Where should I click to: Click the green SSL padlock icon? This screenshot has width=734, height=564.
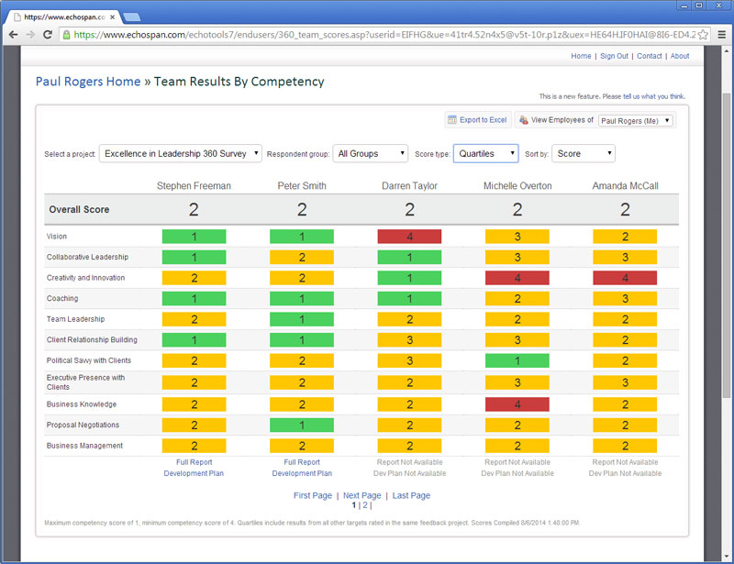click(x=66, y=35)
